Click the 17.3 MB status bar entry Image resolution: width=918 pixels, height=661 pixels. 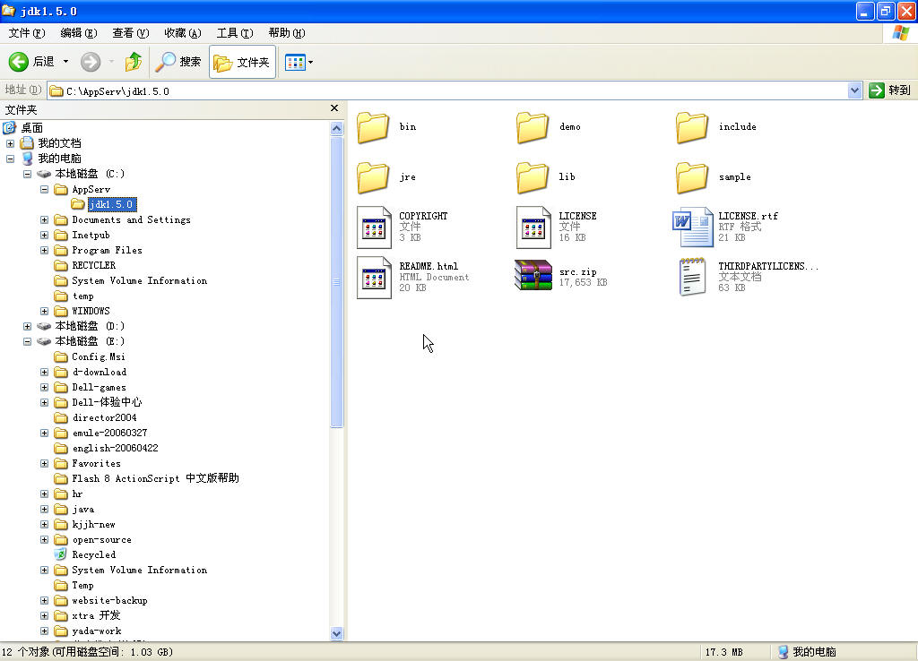tap(723, 652)
